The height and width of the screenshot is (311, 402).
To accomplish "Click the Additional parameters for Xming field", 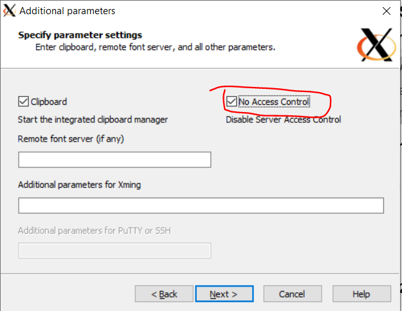I will click(x=201, y=205).
